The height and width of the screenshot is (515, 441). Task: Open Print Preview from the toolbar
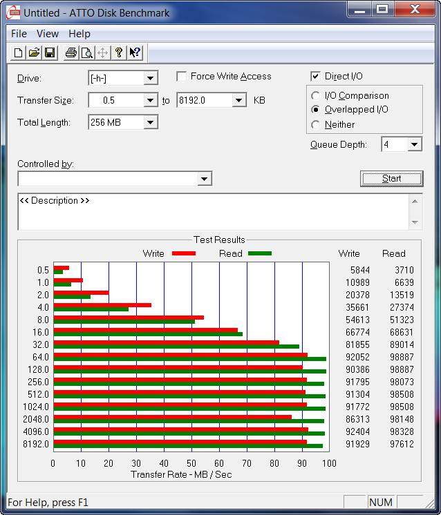point(87,53)
